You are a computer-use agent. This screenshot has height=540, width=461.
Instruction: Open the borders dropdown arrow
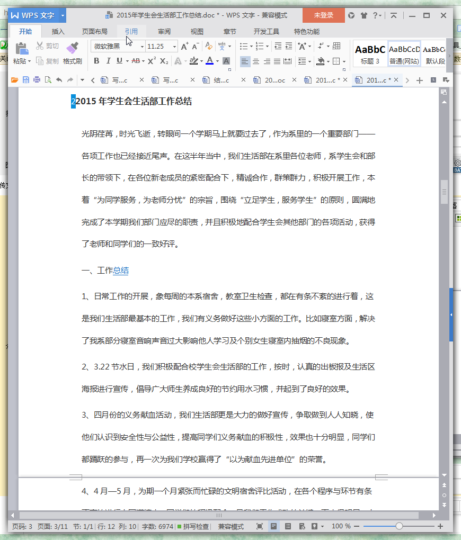point(344,61)
